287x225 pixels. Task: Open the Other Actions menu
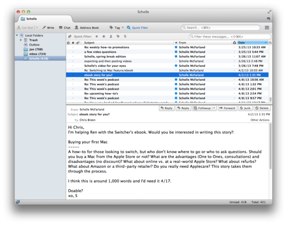click(260, 120)
